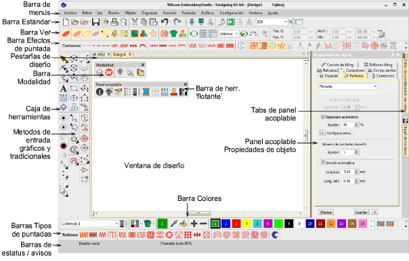Select the first Satin fill stitch icon in Rellenos bar
This screenshot has width=409, height=261.
83,235
